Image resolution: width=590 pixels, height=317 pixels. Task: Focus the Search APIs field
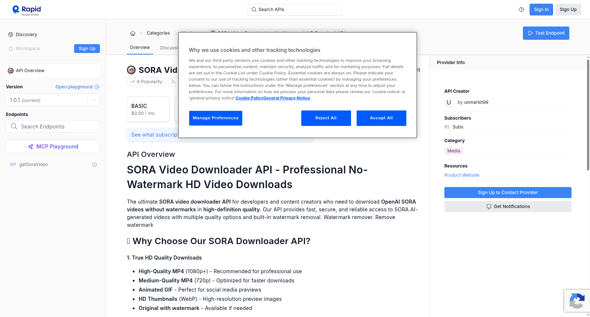pyautogui.click(x=295, y=10)
